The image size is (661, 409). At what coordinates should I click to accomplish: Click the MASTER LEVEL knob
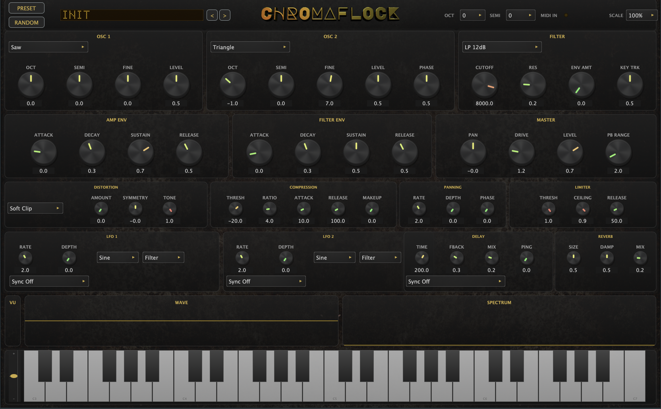click(570, 152)
